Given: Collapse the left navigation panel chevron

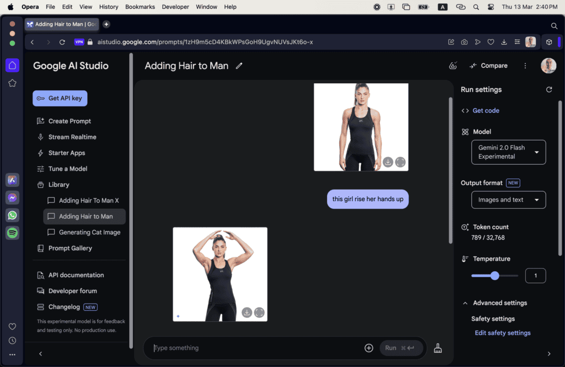Looking at the screenshot, I should 40,354.
